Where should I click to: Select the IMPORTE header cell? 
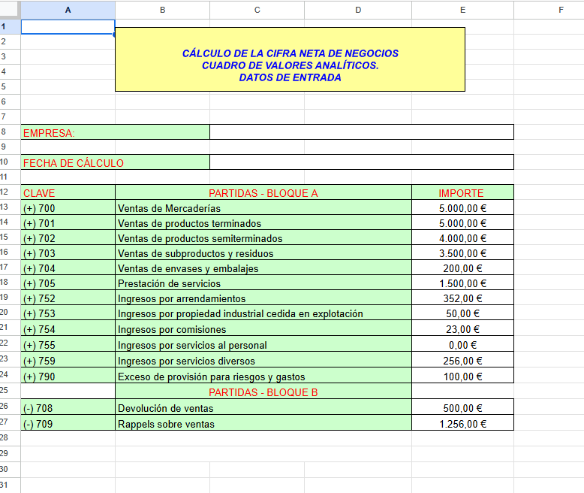click(462, 192)
